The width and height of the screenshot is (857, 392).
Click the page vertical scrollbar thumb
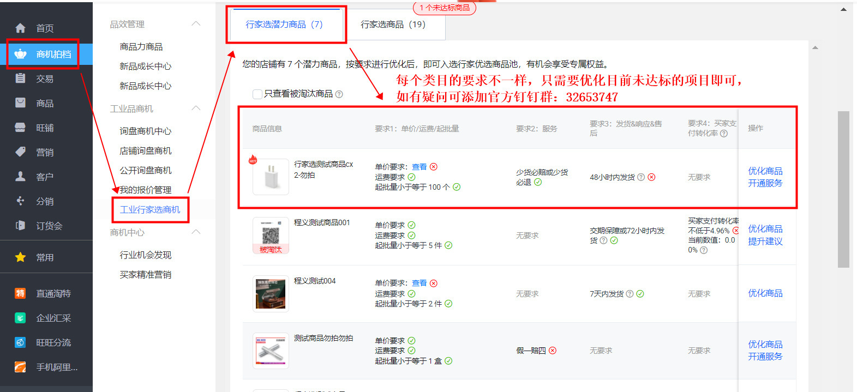tap(843, 189)
